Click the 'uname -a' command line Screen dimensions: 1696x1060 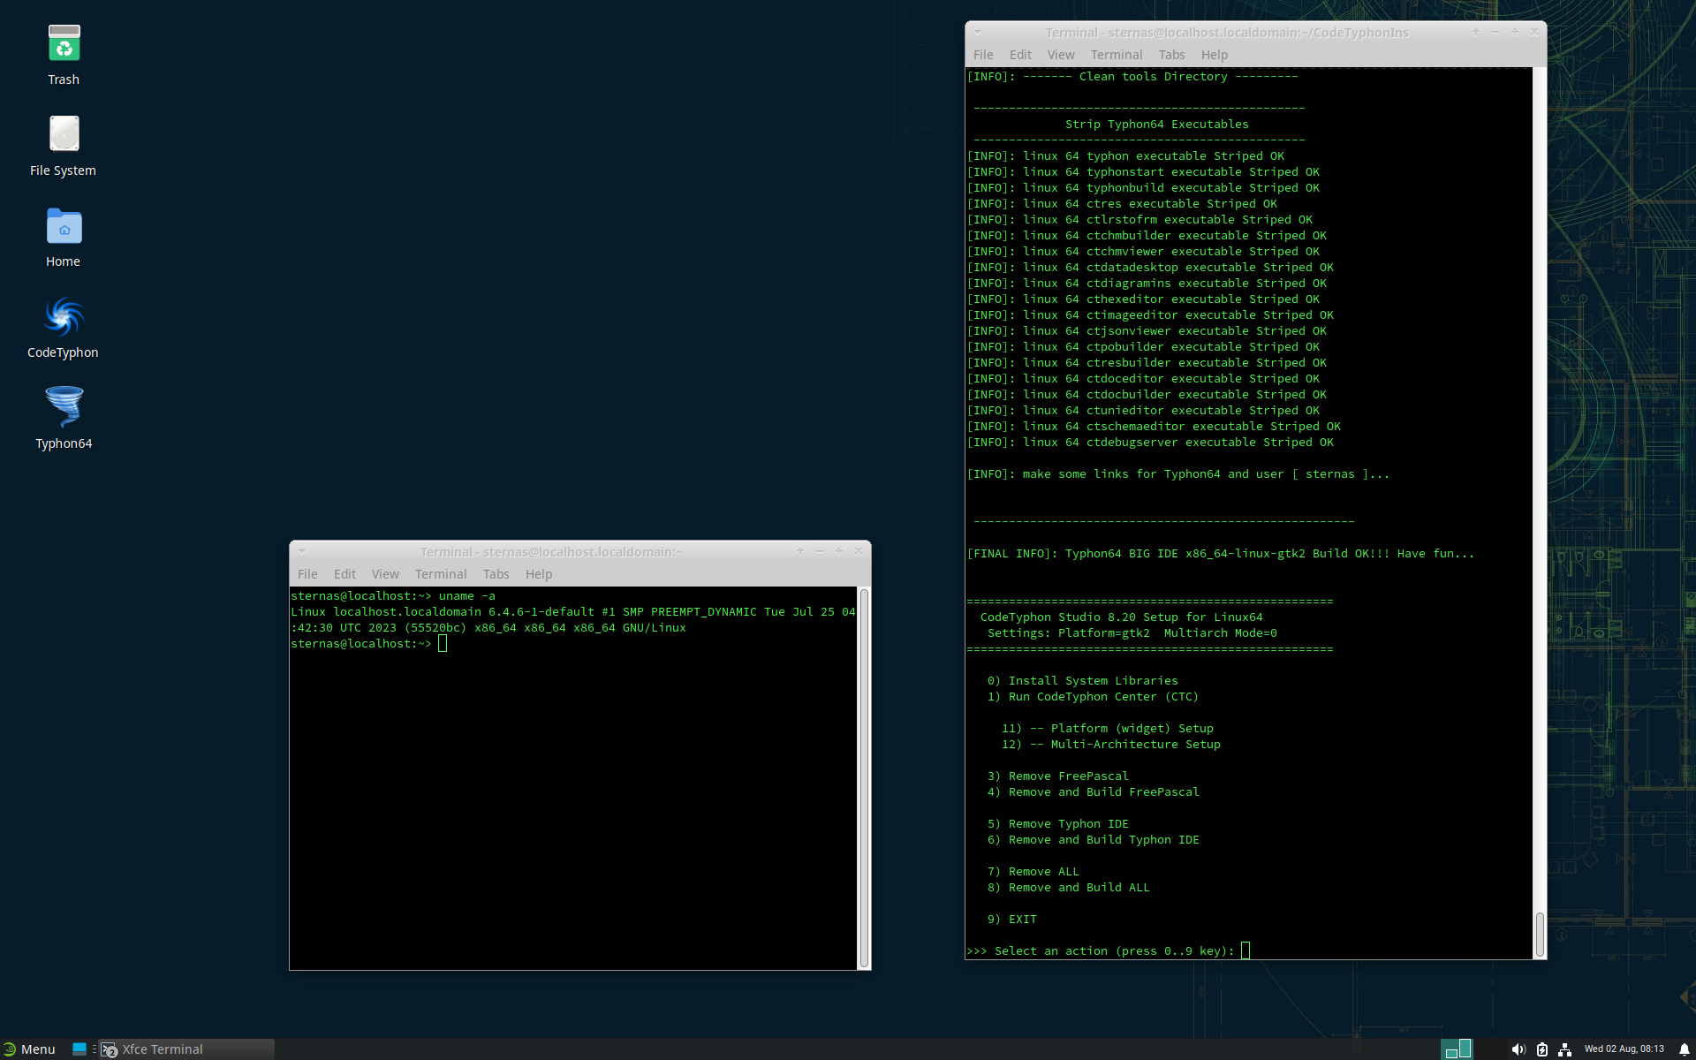[x=393, y=595]
